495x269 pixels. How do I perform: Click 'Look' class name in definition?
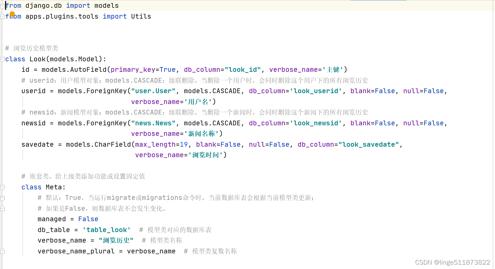click(38, 59)
